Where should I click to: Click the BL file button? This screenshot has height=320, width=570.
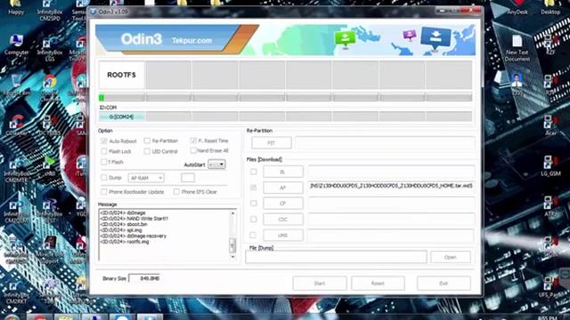(x=283, y=172)
